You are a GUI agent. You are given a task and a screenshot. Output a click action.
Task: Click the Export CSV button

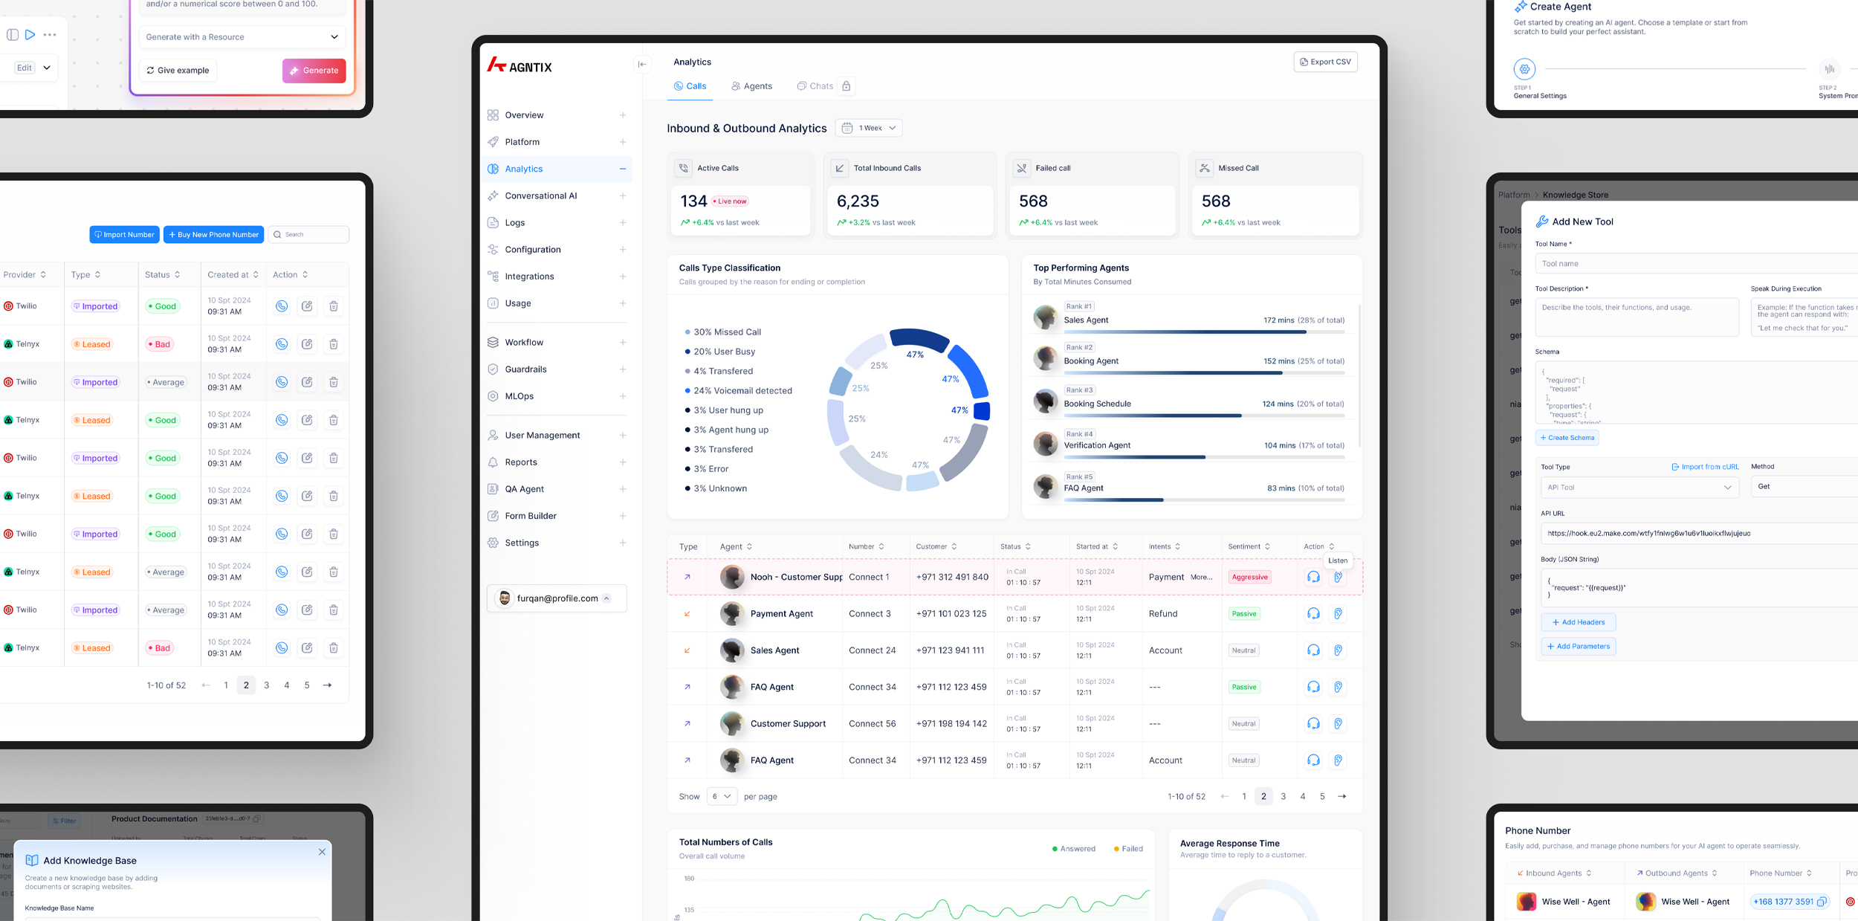pyautogui.click(x=1325, y=62)
